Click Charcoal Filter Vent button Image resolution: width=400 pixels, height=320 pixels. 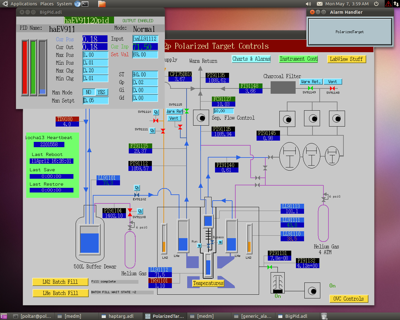tap(332, 82)
